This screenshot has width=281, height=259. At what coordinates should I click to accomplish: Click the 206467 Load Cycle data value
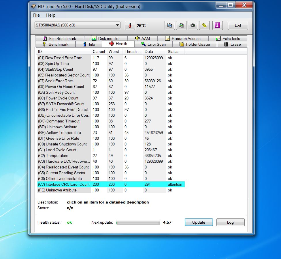tap(151, 150)
